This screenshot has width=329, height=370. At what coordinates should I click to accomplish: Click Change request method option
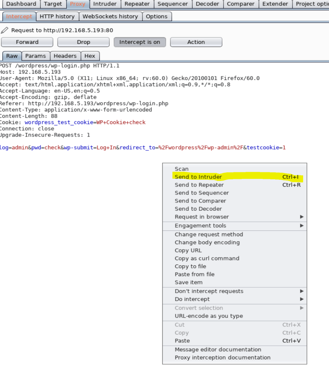click(x=208, y=234)
